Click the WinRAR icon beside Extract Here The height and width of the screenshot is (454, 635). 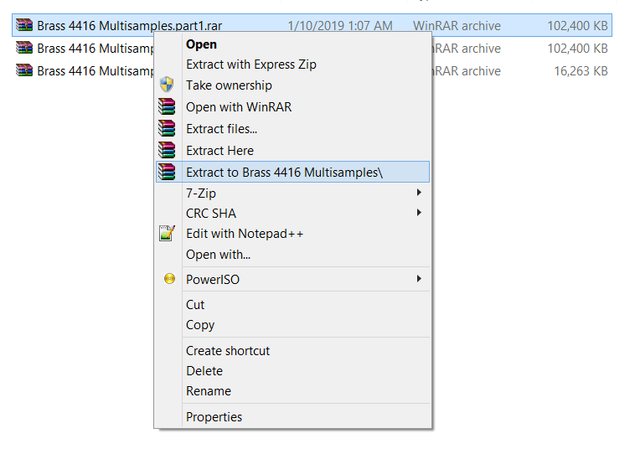point(167,151)
